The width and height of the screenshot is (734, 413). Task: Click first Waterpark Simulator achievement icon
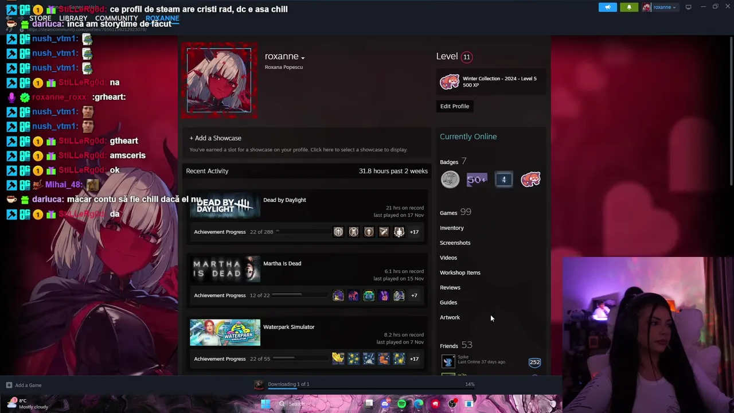click(338, 359)
